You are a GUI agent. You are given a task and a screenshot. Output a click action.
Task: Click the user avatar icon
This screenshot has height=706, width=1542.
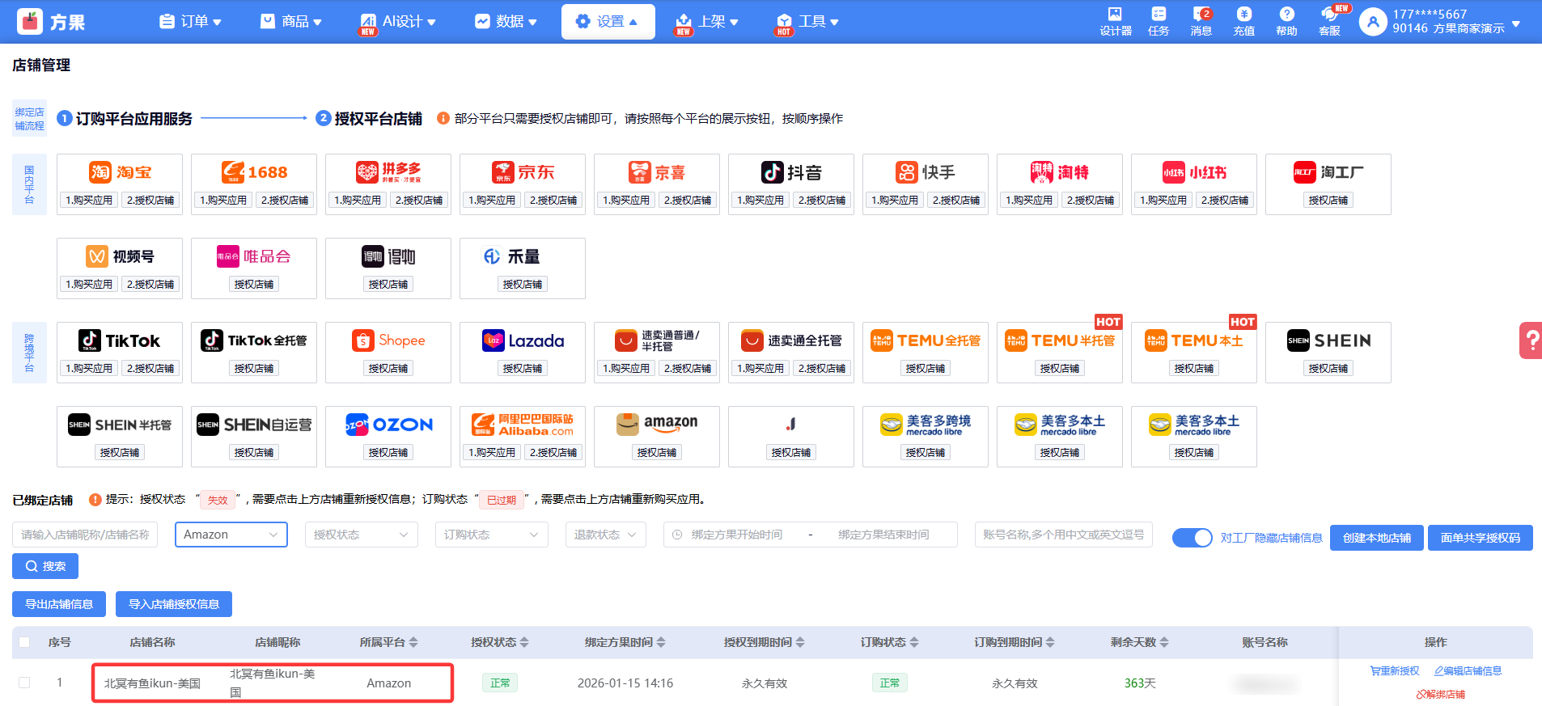point(1373,22)
